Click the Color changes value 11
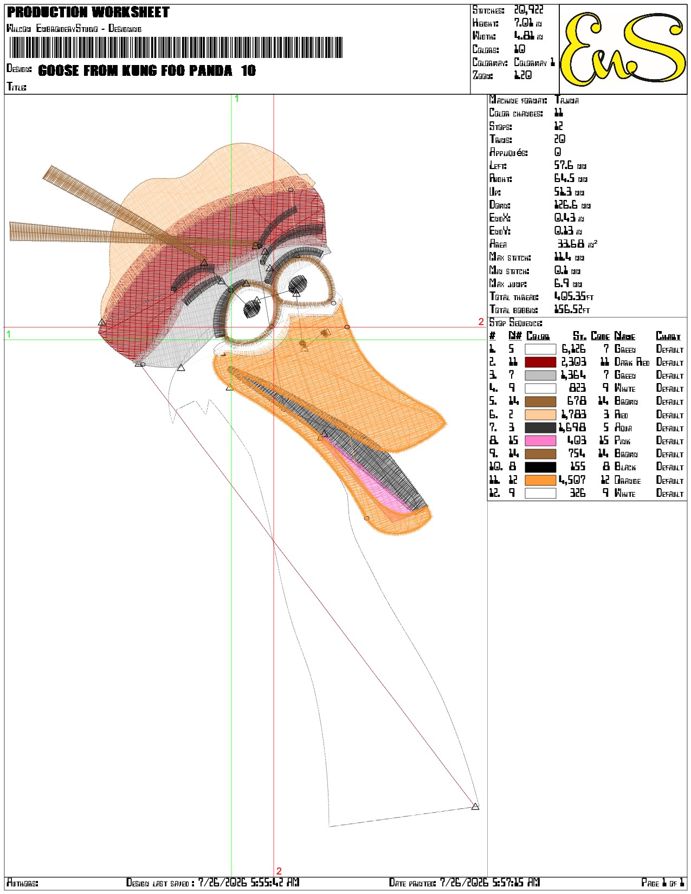691x894 pixels. 559,113
